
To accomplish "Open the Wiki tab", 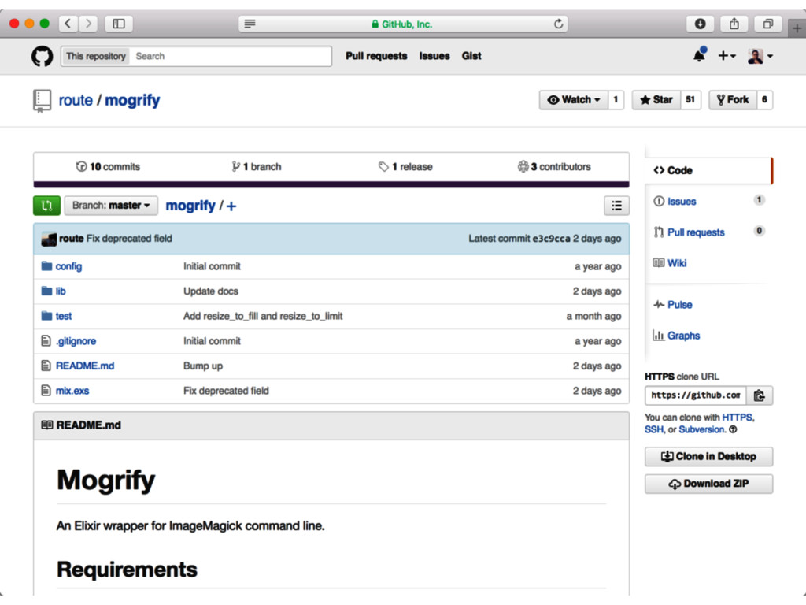I will coord(676,263).
